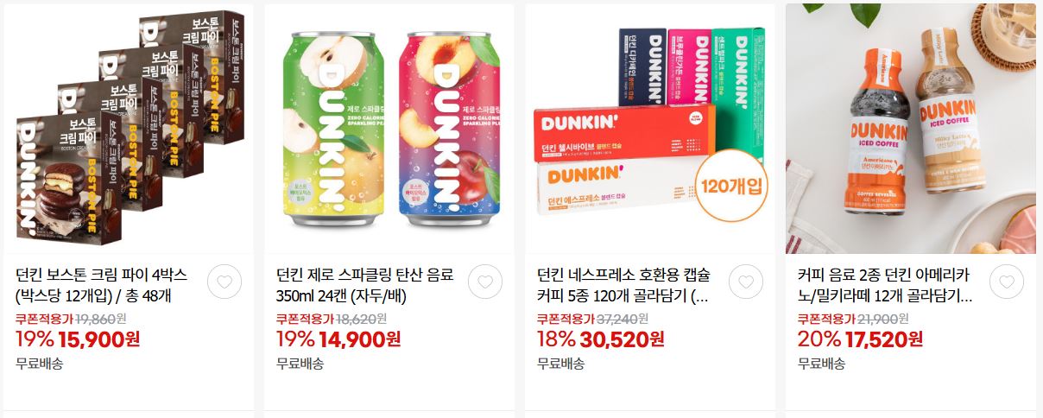Open Dunkin sparkling cans product image
The image size is (1043, 418).
click(389, 129)
